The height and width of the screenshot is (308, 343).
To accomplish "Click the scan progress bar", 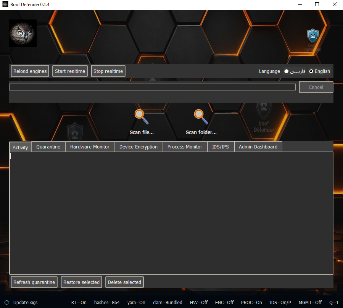I will point(152,87).
